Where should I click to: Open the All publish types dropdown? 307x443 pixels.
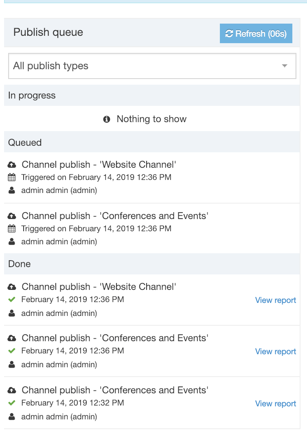[152, 66]
